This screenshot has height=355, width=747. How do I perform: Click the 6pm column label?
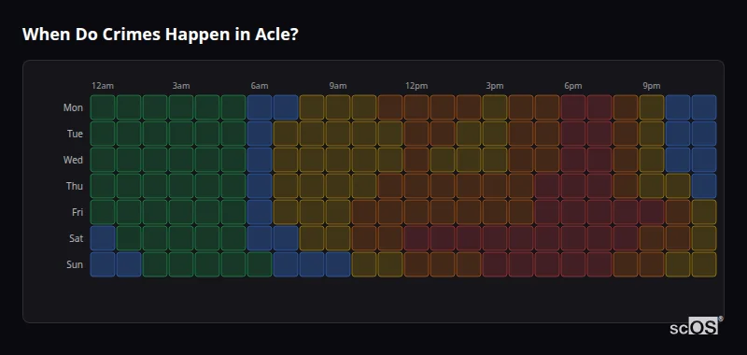573,86
